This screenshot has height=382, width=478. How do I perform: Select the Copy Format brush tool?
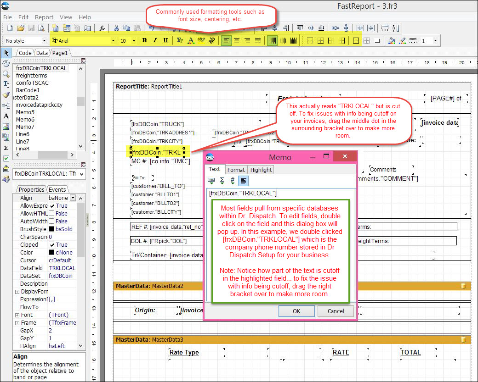click(6, 95)
